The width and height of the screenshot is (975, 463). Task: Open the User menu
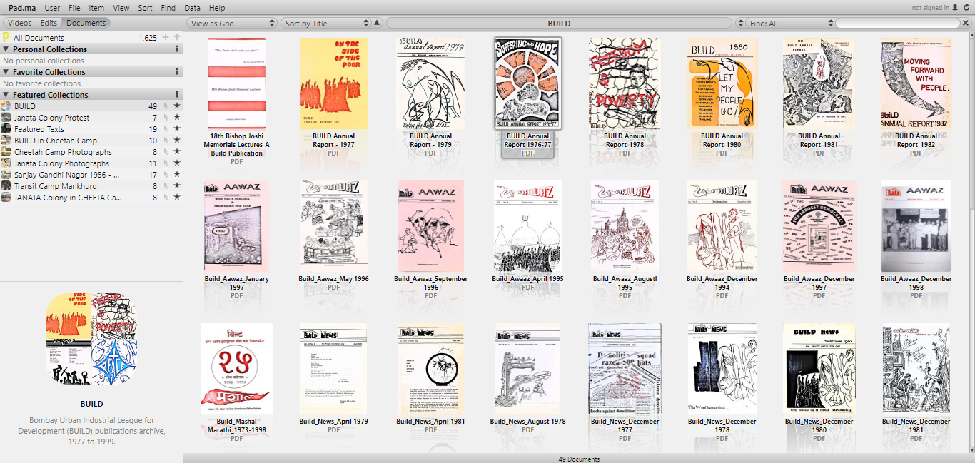pos(52,8)
